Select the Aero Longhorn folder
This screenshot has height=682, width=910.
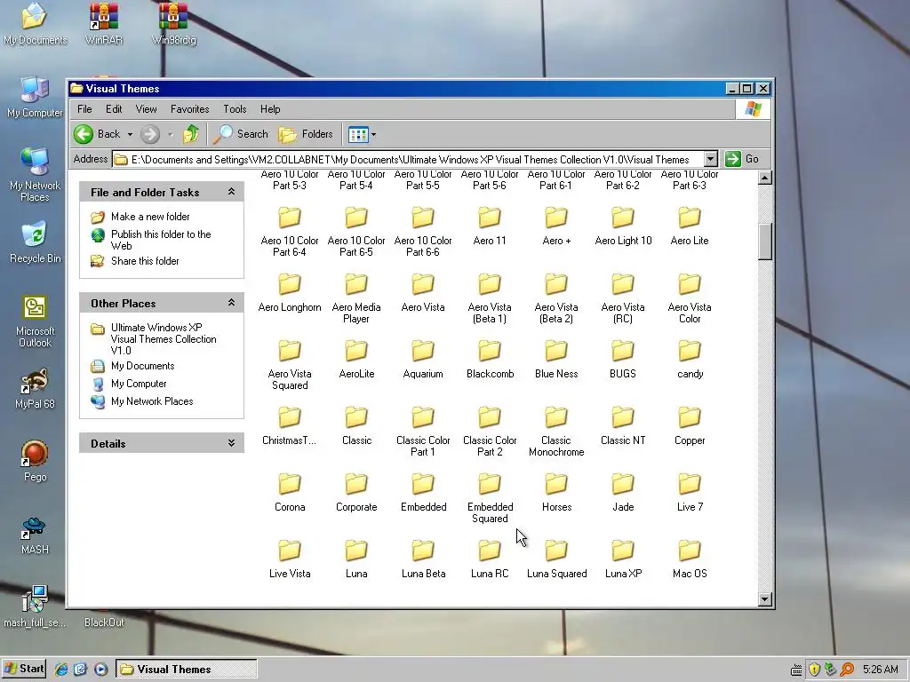click(x=290, y=293)
